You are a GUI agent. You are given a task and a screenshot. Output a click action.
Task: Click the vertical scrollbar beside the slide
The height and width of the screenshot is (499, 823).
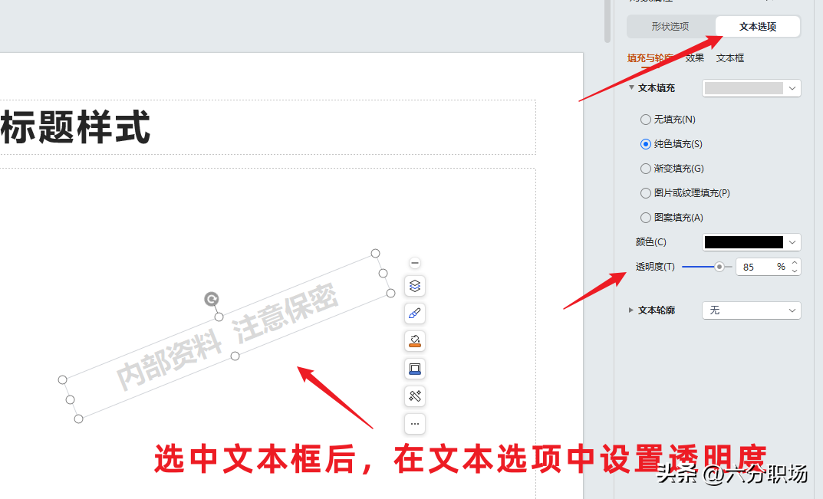click(x=607, y=21)
